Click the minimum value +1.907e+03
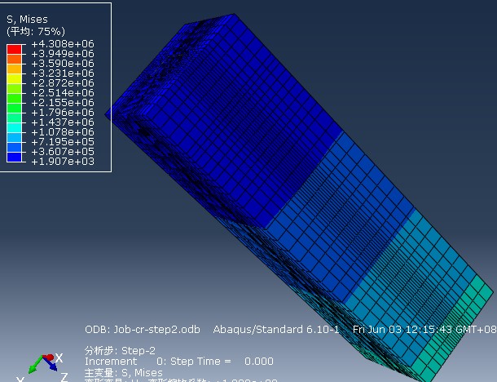Viewport: 497px width, 382px height. [x=63, y=162]
